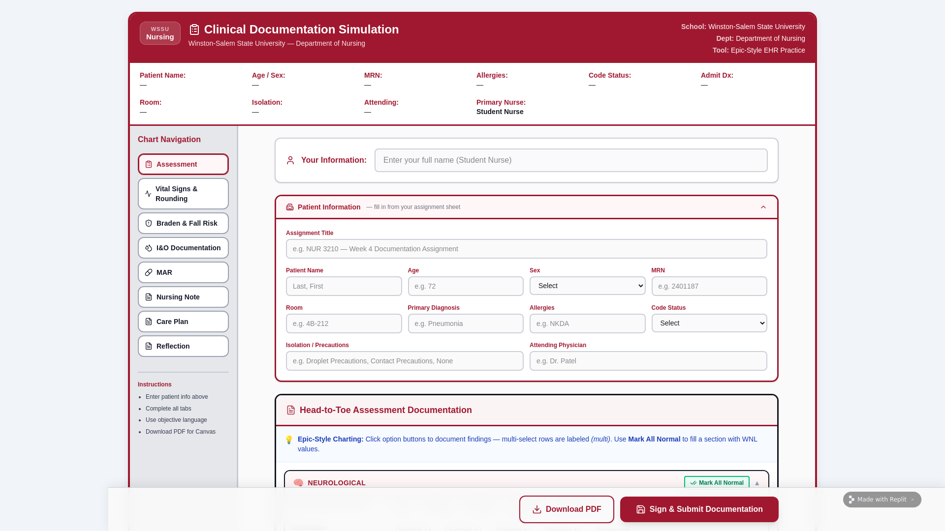Click 'Complete all tabs' instruction text
The image size is (945, 531).
pyautogui.click(x=168, y=409)
